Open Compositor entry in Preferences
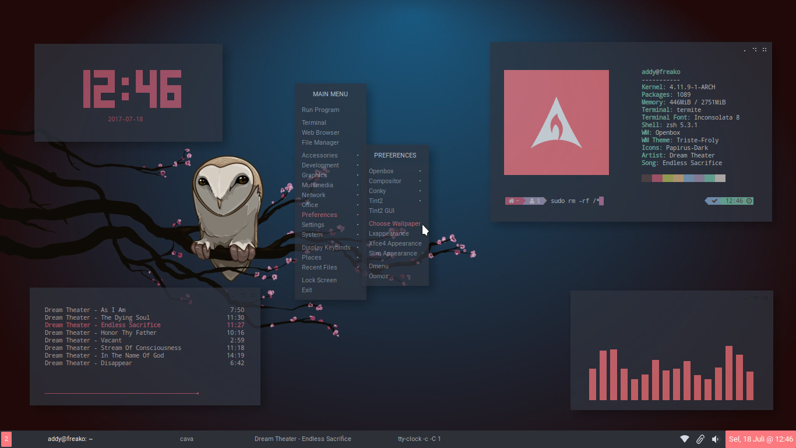 pos(395,181)
